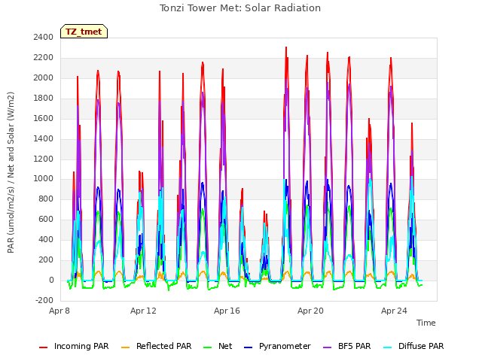
Task: Click the chart title Tonzi Tower Met: Solar Radiation
Action: (x=240, y=8)
